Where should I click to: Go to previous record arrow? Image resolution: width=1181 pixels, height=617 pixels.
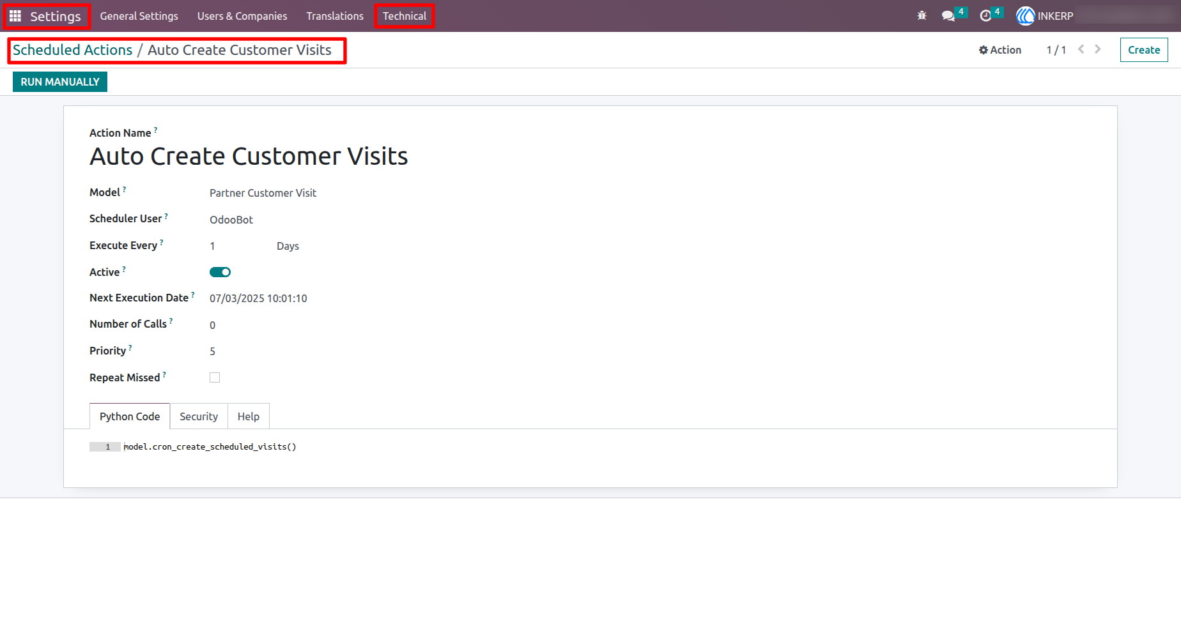pos(1081,49)
